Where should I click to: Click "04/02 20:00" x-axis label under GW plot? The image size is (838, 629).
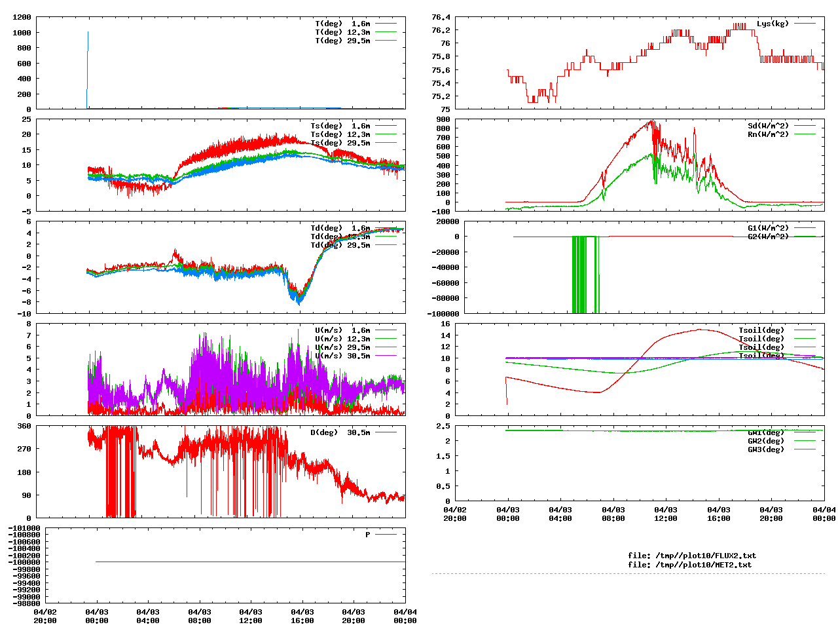[455, 514]
